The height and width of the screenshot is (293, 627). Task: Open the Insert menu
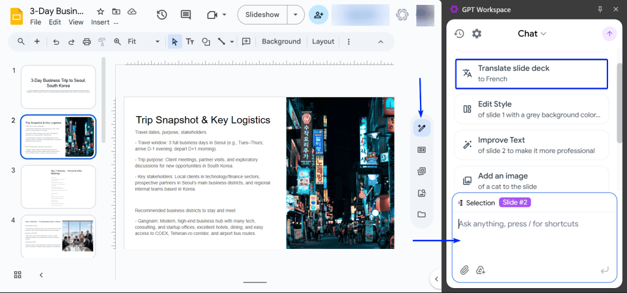100,22
